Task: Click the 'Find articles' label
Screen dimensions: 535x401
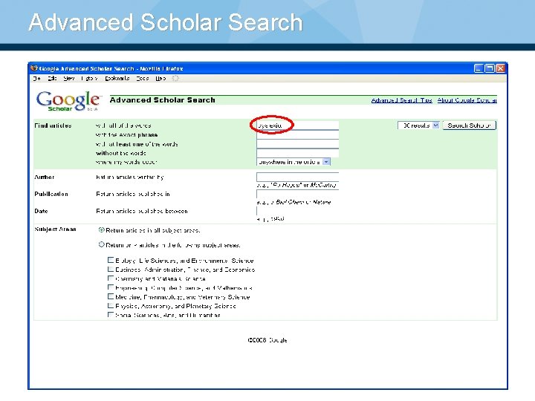Action: (x=53, y=125)
